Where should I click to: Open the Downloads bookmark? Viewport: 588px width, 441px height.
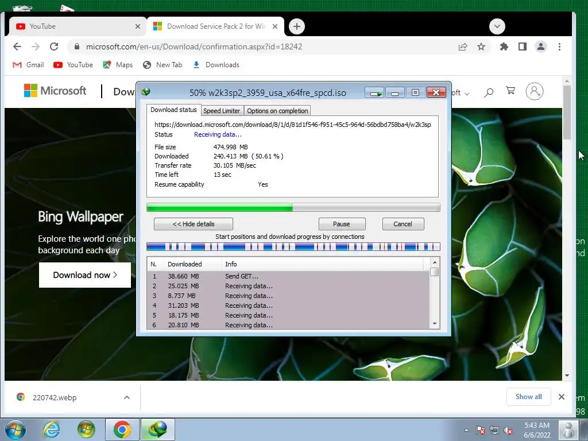pyautogui.click(x=216, y=65)
